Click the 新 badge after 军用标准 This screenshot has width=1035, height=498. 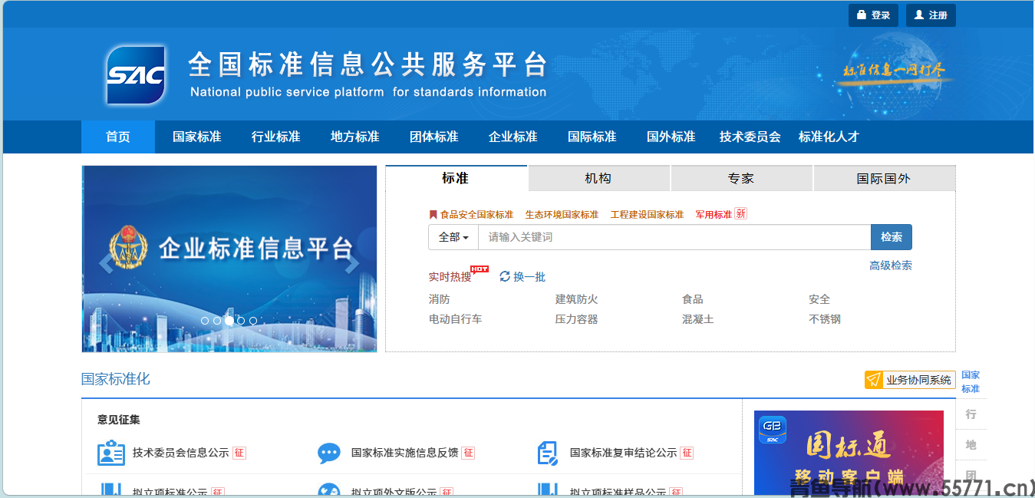pyautogui.click(x=740, y=213)
